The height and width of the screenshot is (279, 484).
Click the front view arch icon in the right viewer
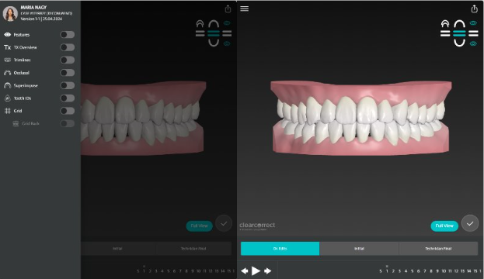[x=445, y=23]
